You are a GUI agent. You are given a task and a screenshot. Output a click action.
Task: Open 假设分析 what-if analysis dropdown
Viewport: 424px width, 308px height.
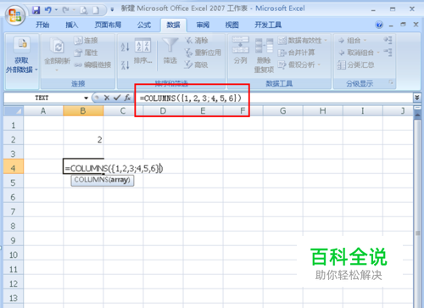click(x=299, y=64)
